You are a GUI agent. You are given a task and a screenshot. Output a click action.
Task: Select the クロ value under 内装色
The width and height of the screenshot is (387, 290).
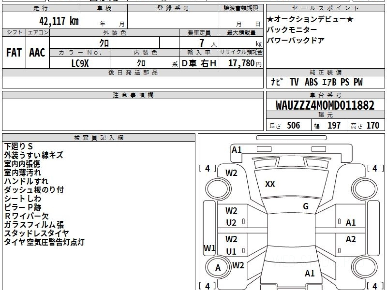141,63
